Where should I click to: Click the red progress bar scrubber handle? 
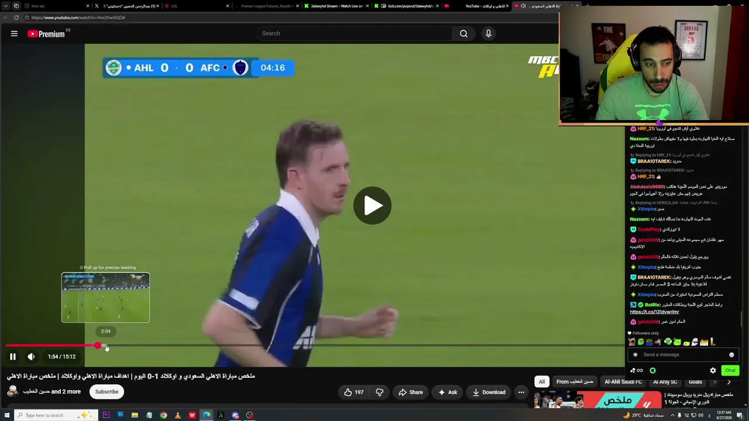pos(98,346)
